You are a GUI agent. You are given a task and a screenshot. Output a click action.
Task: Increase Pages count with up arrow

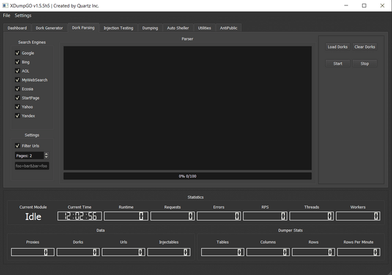(x=46, y=154)
